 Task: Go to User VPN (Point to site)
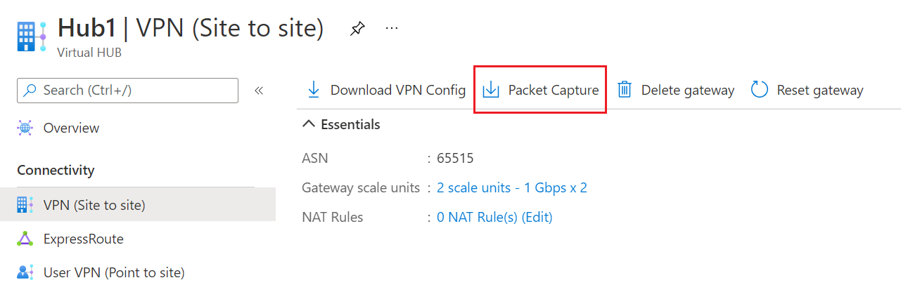click(114, 272)
